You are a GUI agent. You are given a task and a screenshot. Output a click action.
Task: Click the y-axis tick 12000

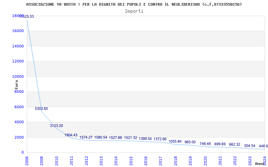(18, 61)
